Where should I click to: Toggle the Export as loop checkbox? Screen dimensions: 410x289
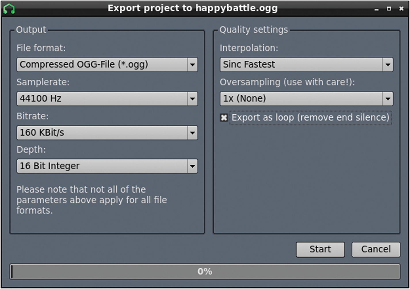point(224,118)
